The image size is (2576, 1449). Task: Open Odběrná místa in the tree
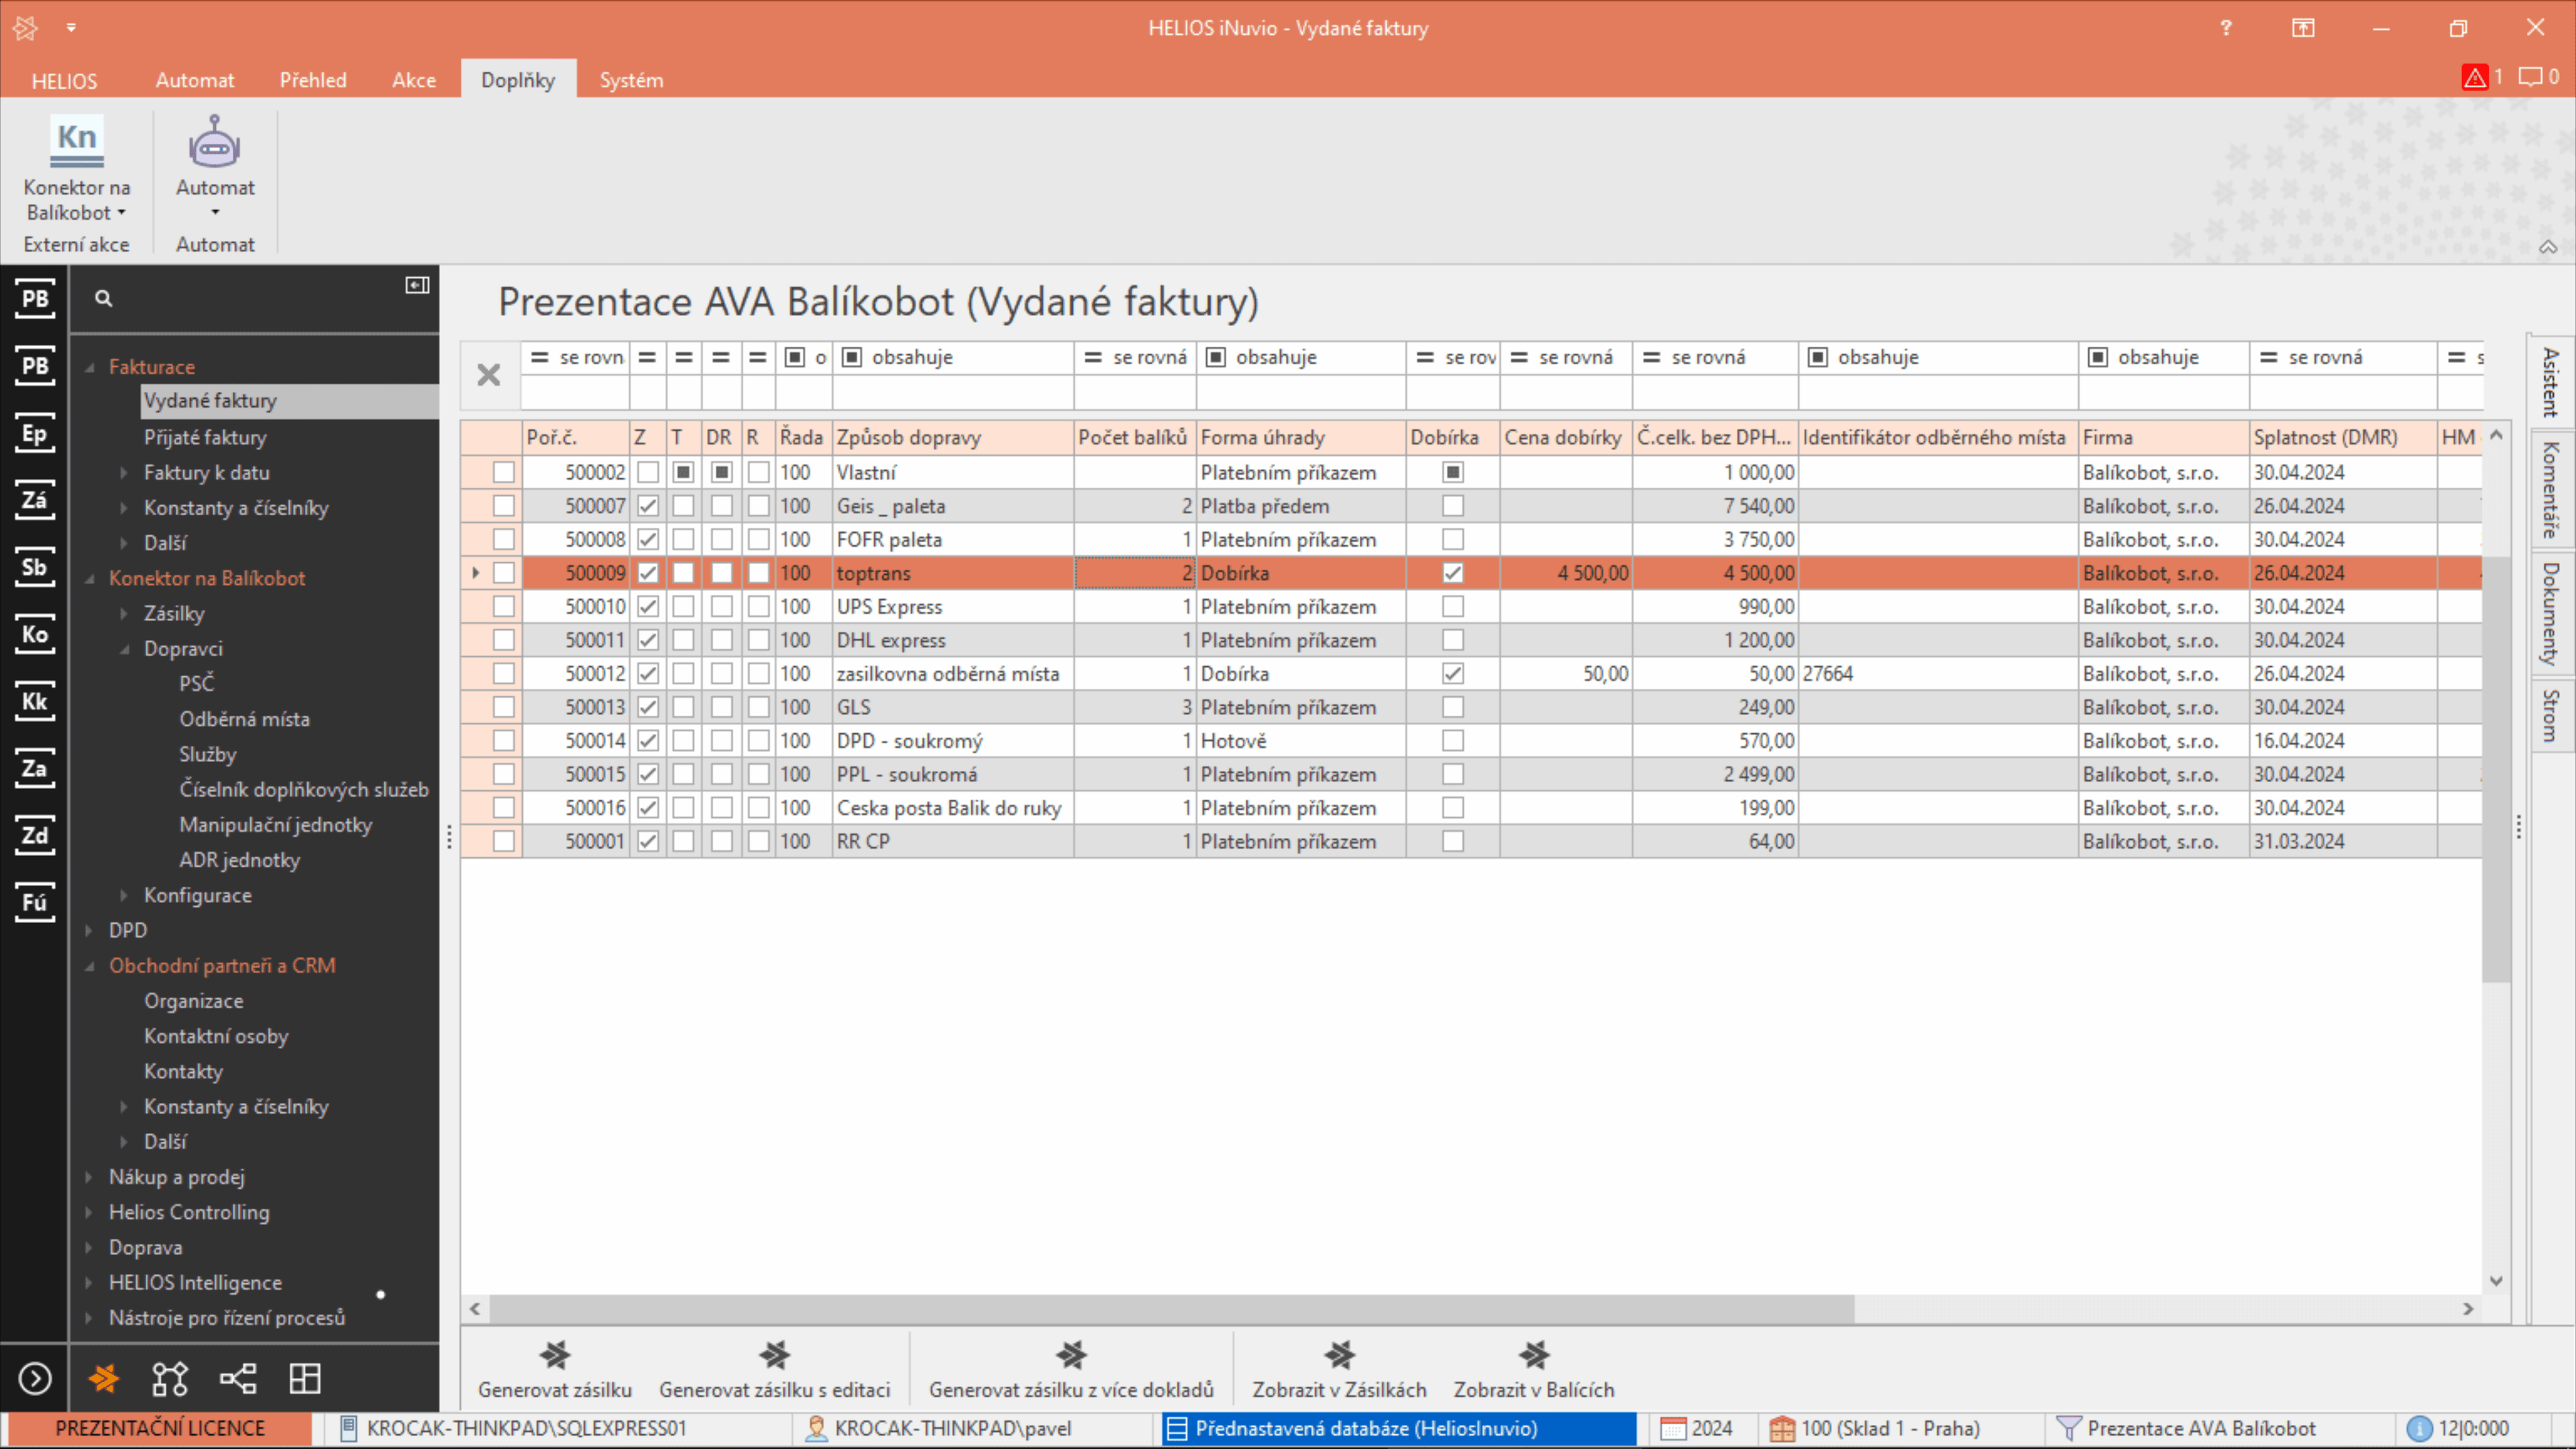245,719
